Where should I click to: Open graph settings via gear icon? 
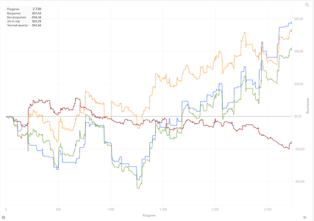click(x=3, y=217)
